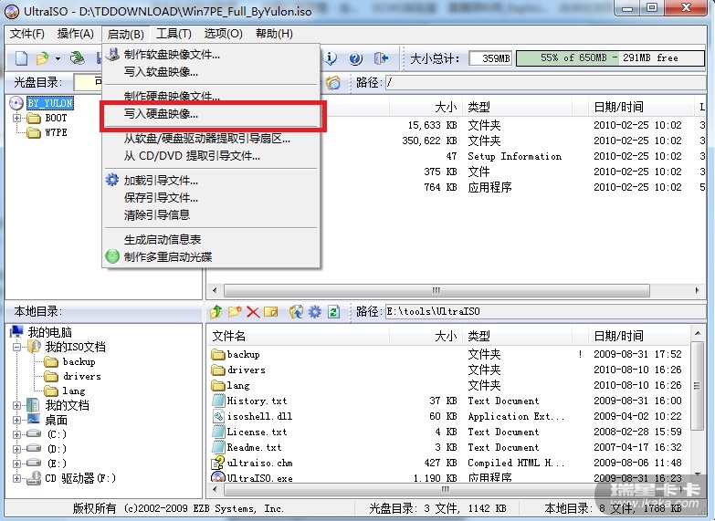715x521 pixels.
Task: Click the info toolbar icon
Action: [331, 57]
